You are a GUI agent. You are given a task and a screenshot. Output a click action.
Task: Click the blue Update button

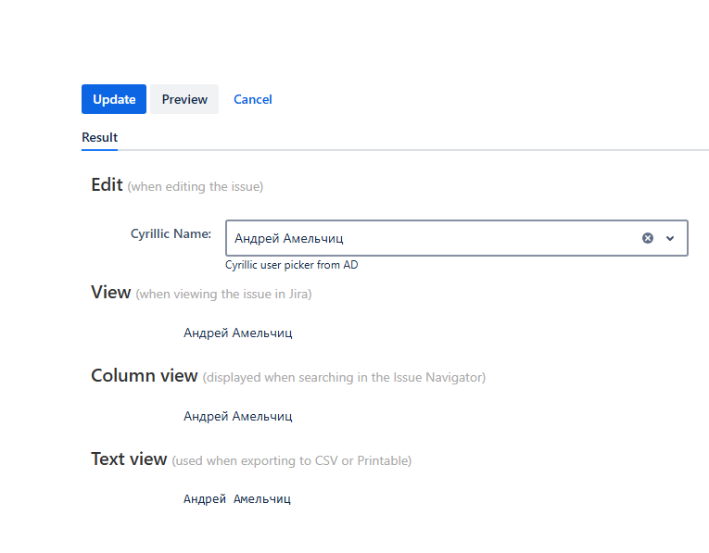(x=114, y=99)
